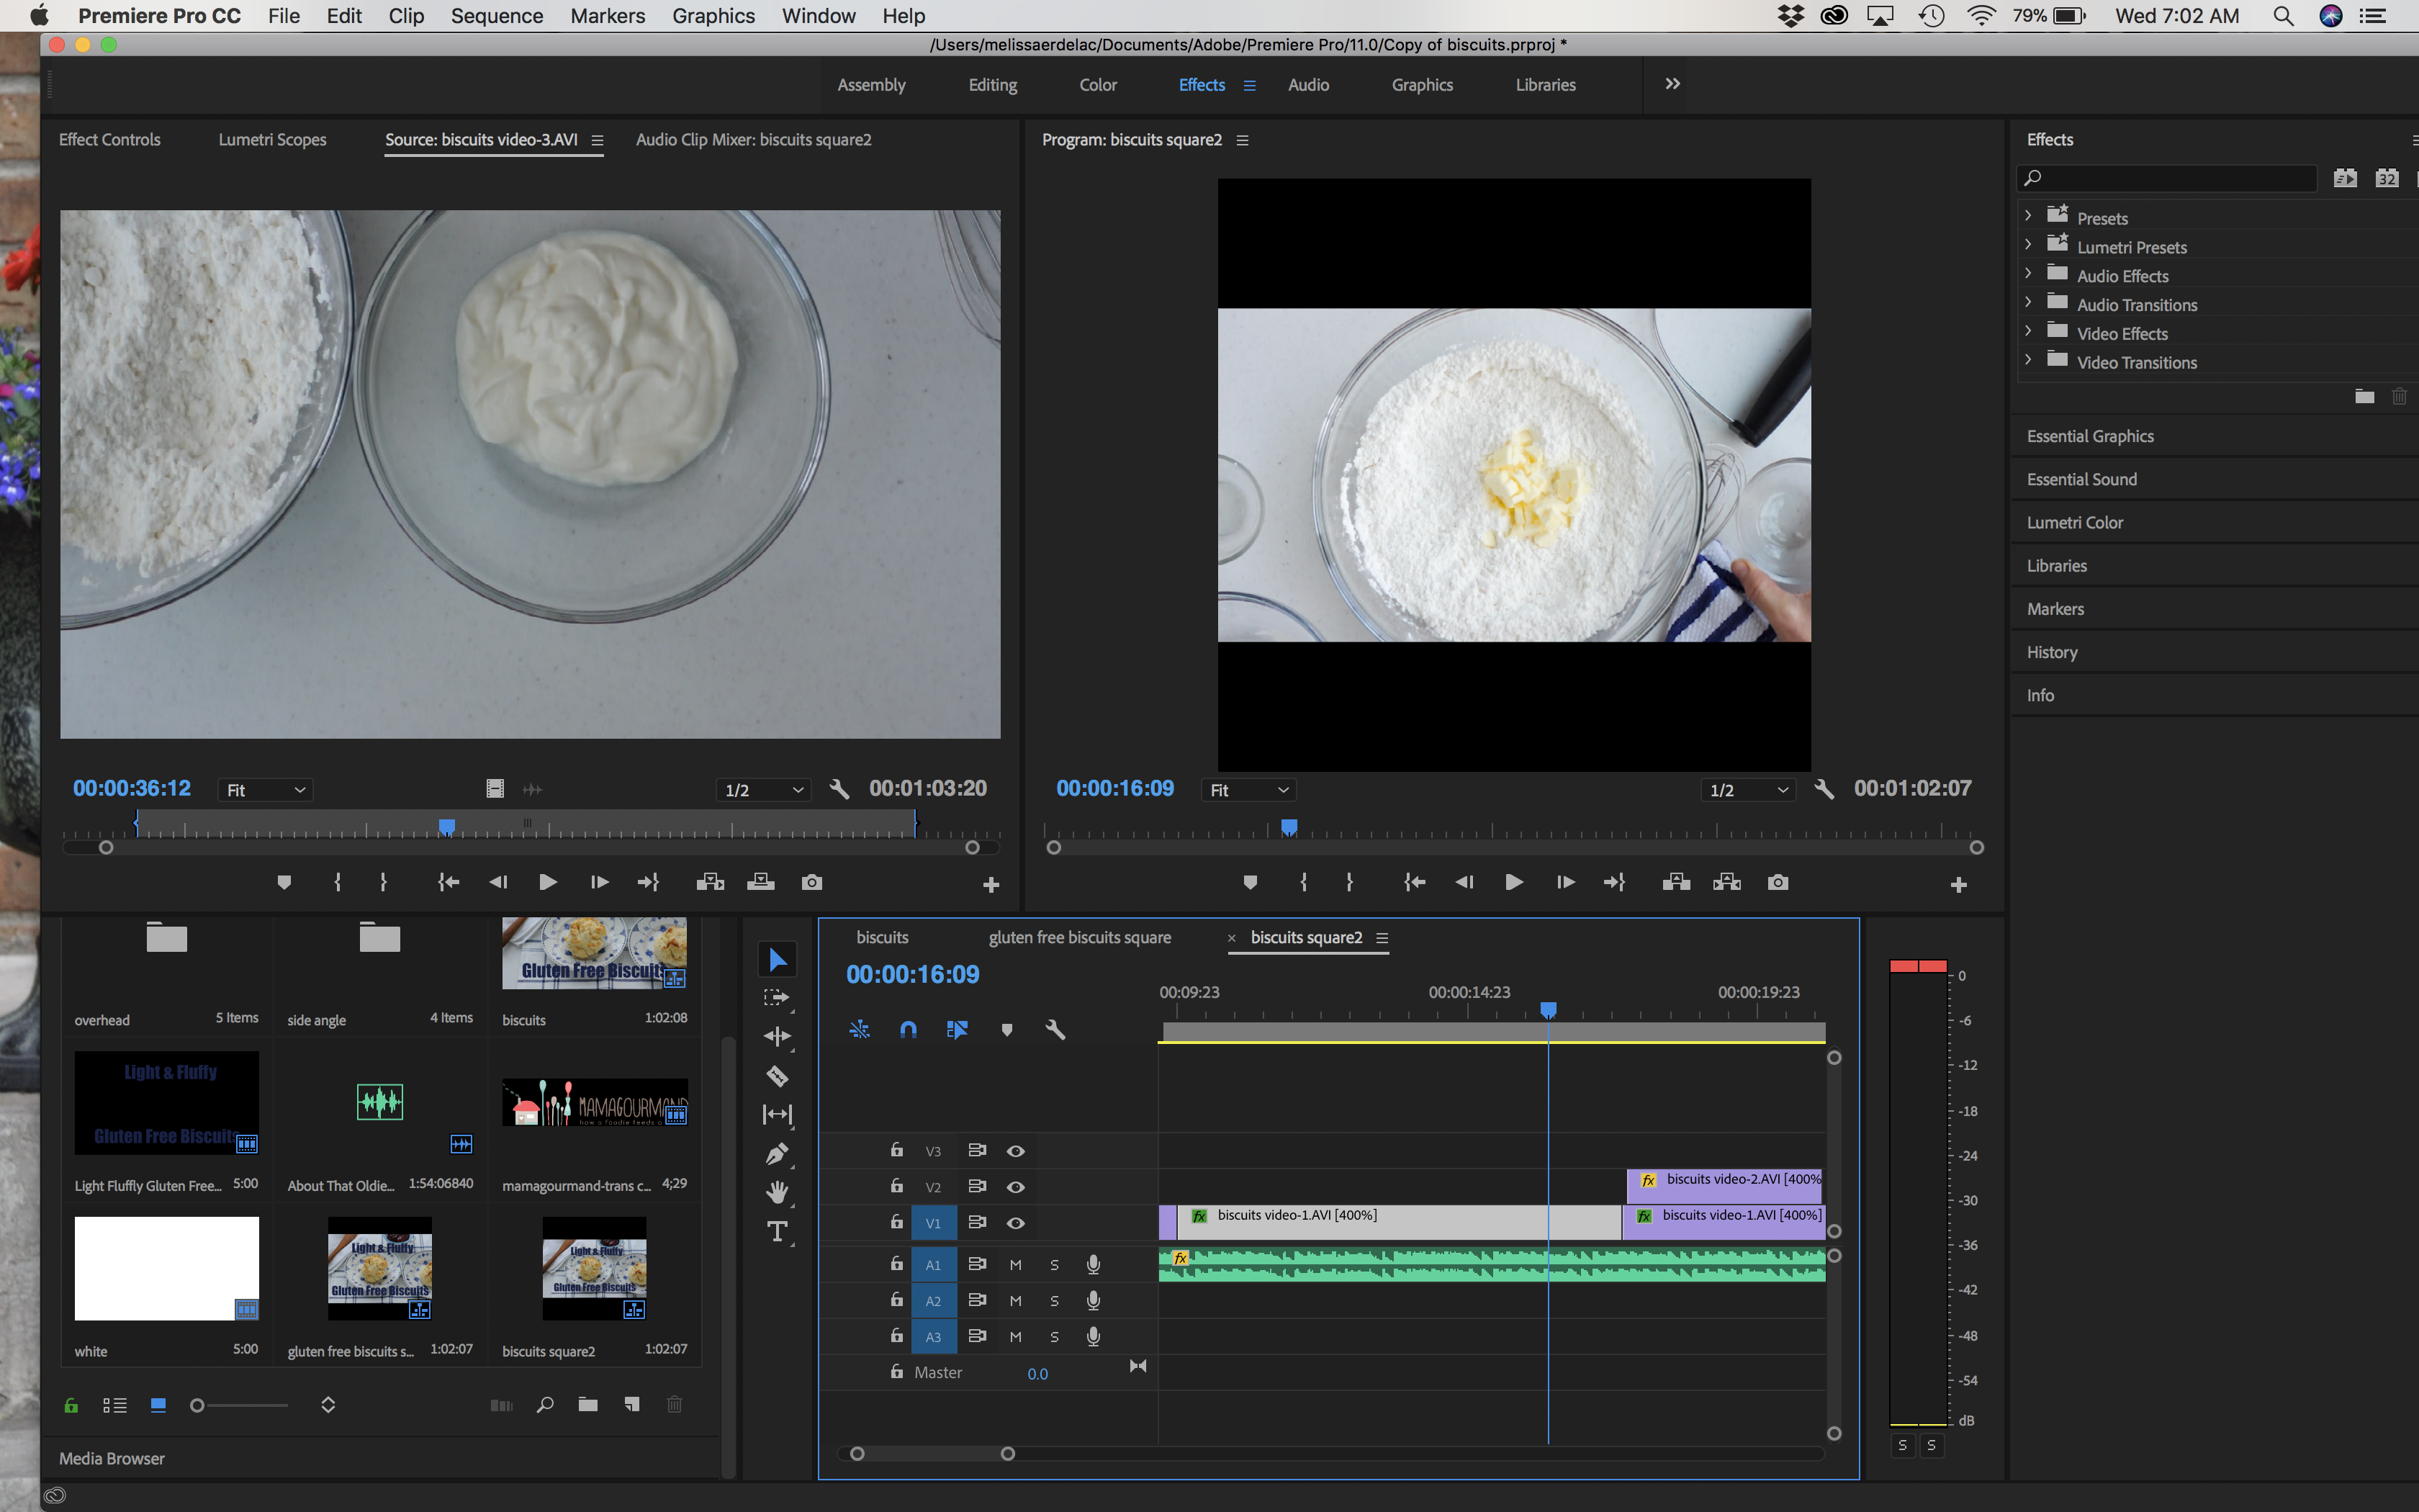Open the Markers menu

[608, 16]
